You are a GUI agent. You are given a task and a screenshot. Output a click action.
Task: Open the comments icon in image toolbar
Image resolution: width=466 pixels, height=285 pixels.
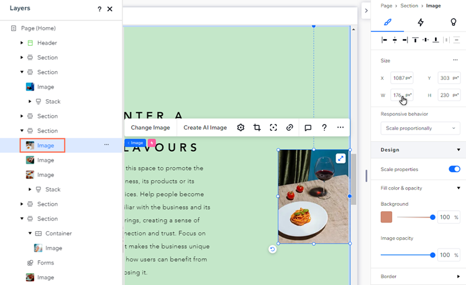tap(308, 128)
